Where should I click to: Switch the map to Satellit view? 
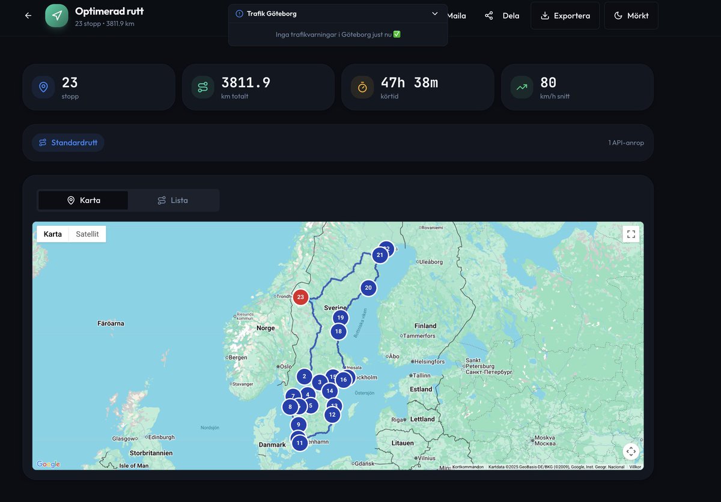point(87,234)
